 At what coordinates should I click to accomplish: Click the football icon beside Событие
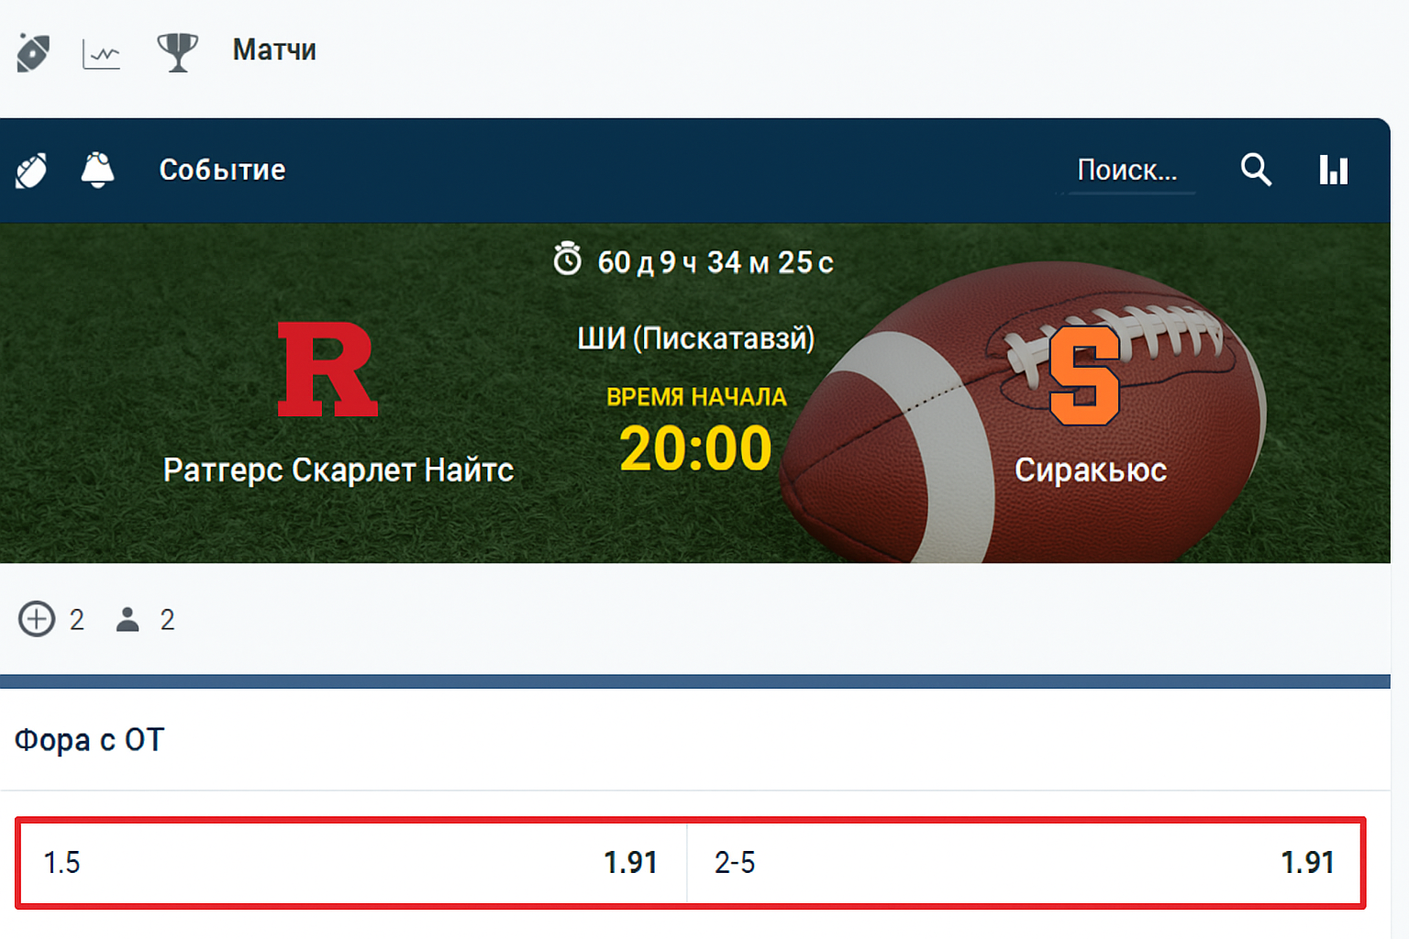[31, 171]
